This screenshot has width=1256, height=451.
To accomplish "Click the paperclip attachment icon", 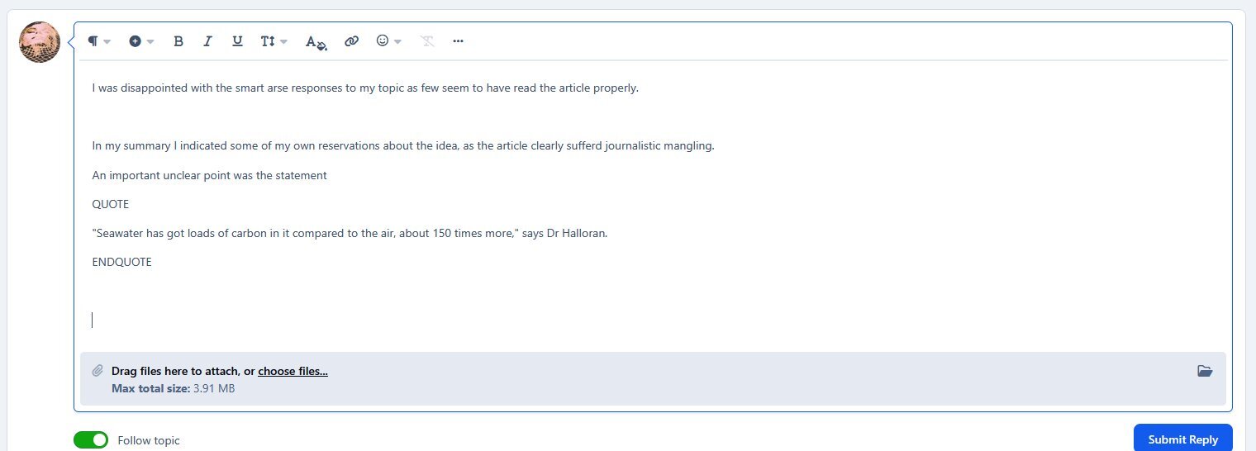I will coord(98,371).
